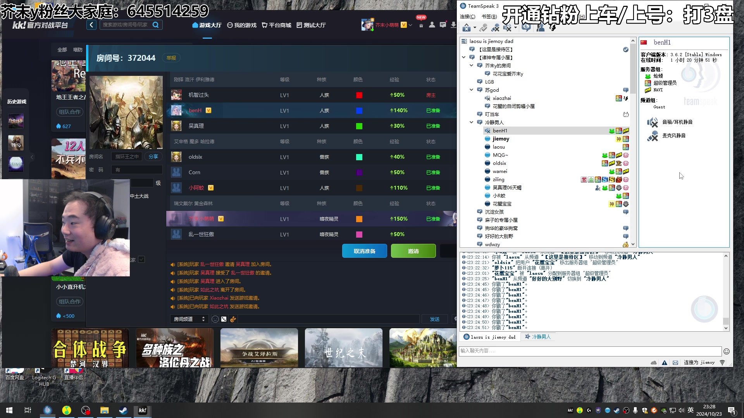Mute microphone via TeamSpeak toolbar icon

495,28
